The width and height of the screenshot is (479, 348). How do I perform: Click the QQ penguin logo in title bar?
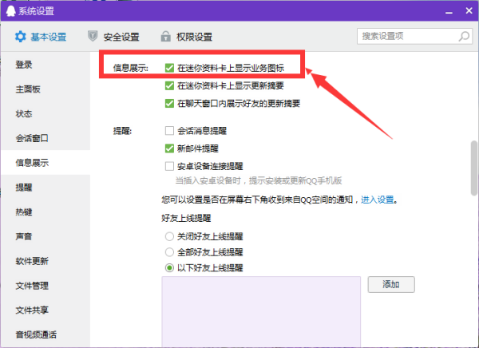click(x=10, y=11)
